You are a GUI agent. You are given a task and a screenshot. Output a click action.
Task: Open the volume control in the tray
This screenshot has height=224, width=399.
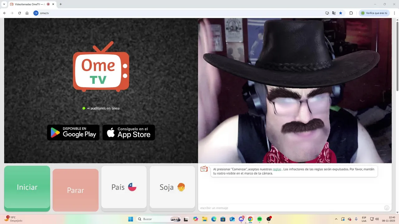point(377,219)
